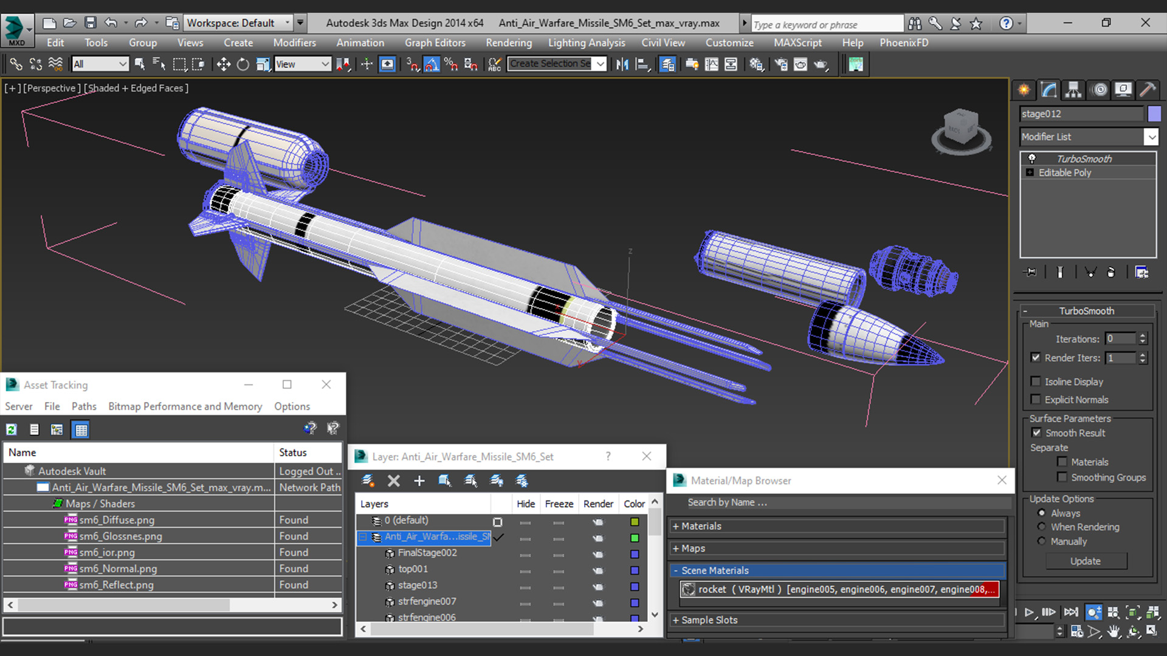Screen dimensions: 1167x656
Task: Click the Update button
Action: [1086, 561]
